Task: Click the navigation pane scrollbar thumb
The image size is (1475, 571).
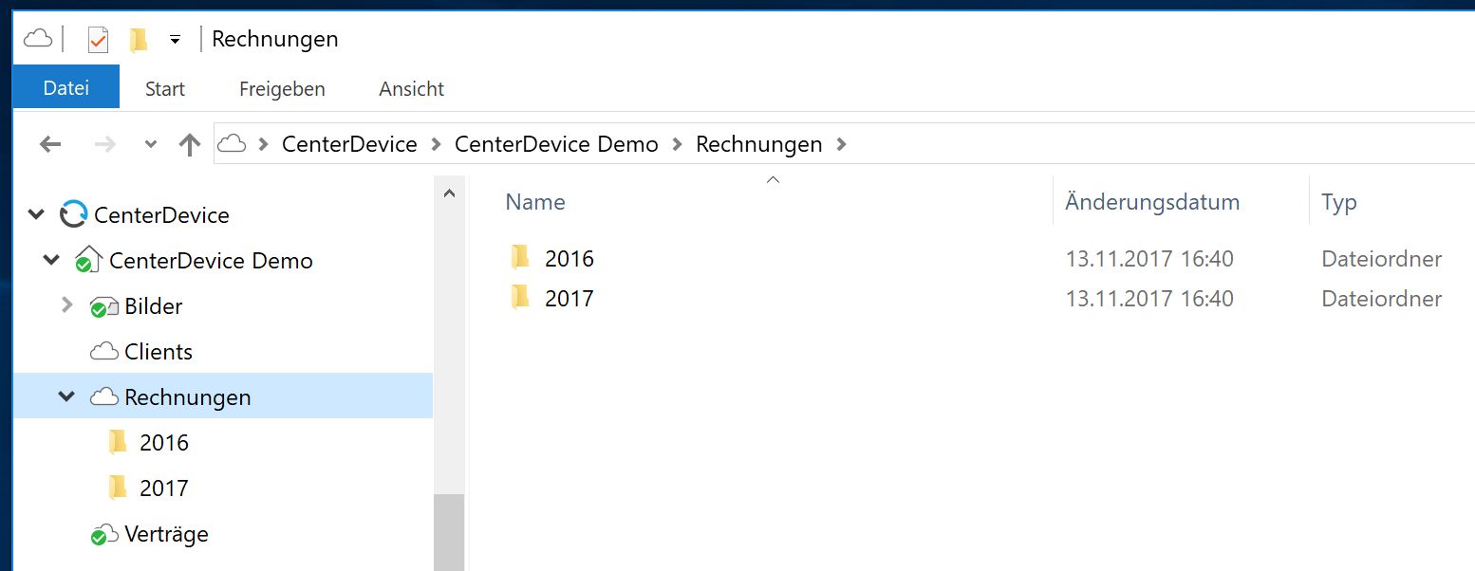Action: (x=449, y=532)
